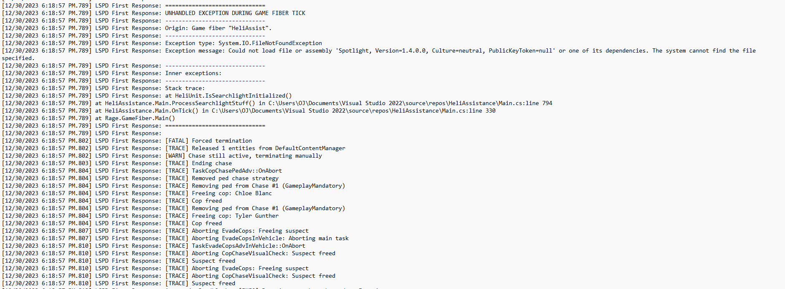Click the "Released 1 entities from DefaultContentManager" entry
Viewport: 785px width, 289px height.
click(x=268, y=148)
